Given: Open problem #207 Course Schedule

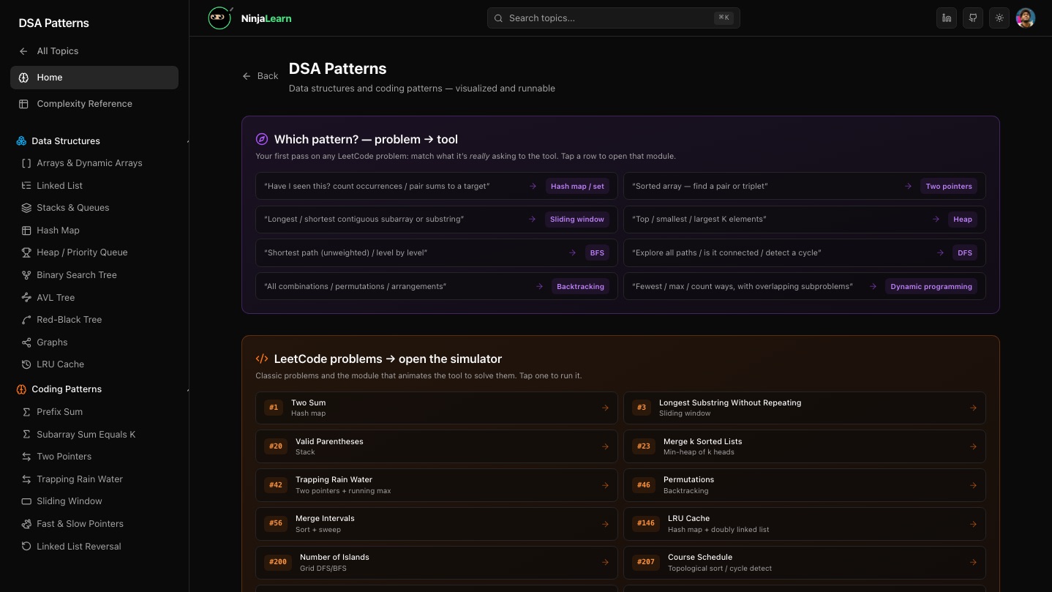Looking at the screenshot, I should pos(805,563).
